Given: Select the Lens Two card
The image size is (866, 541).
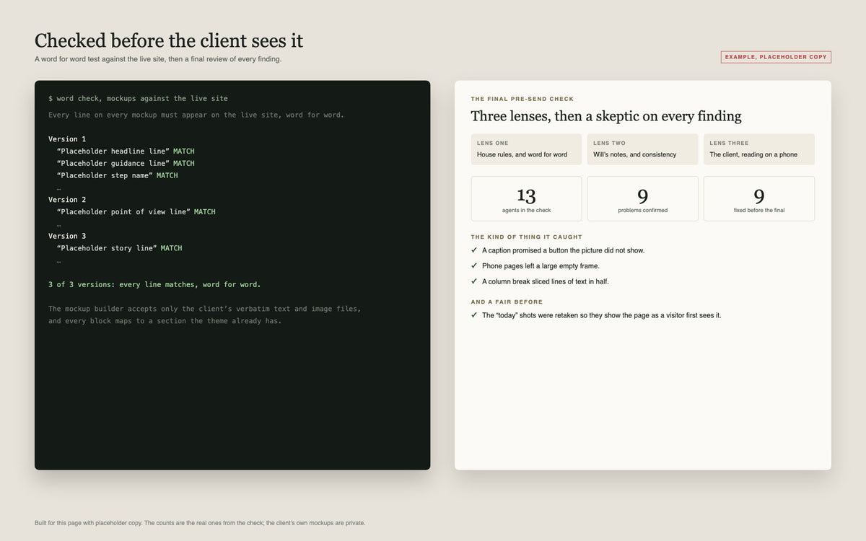Looking at the screenshot, I should pos(642,149).
